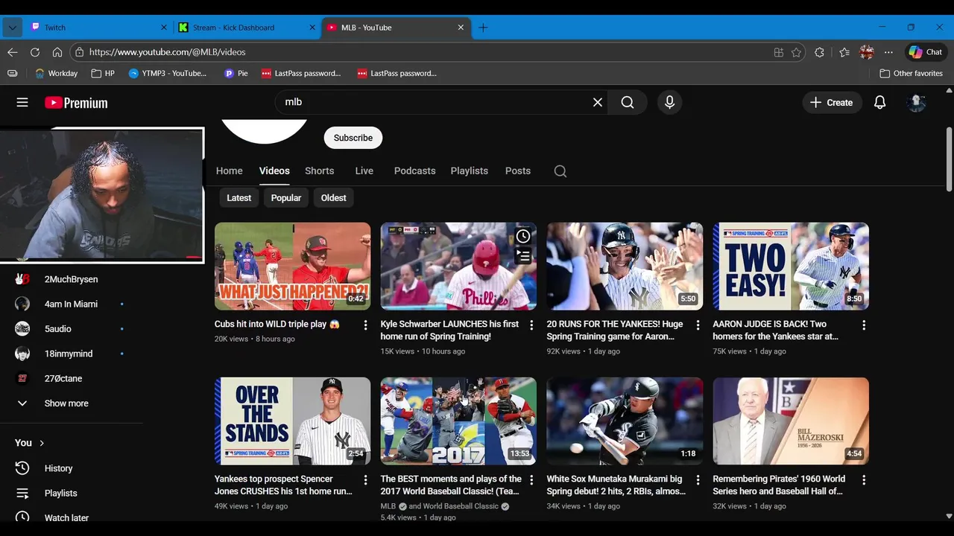954x536 pixels.
Task: Click the Create button
Action: (x=832, y=103)
